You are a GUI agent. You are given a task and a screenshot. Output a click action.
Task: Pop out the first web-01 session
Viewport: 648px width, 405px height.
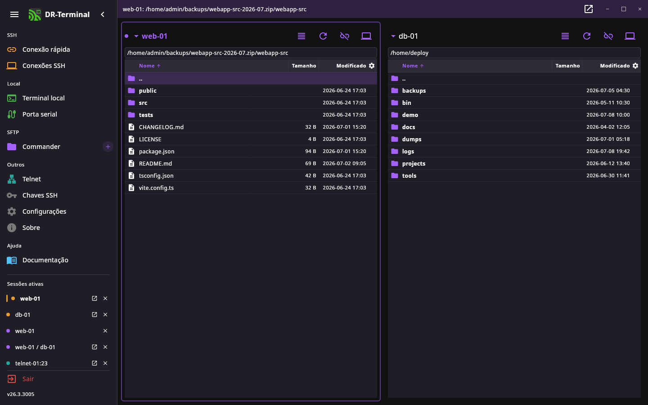point(94,298)
